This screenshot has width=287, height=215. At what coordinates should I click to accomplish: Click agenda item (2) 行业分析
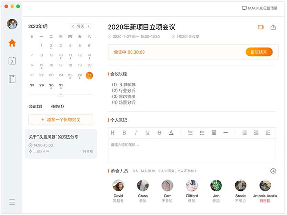click(124, 90)
